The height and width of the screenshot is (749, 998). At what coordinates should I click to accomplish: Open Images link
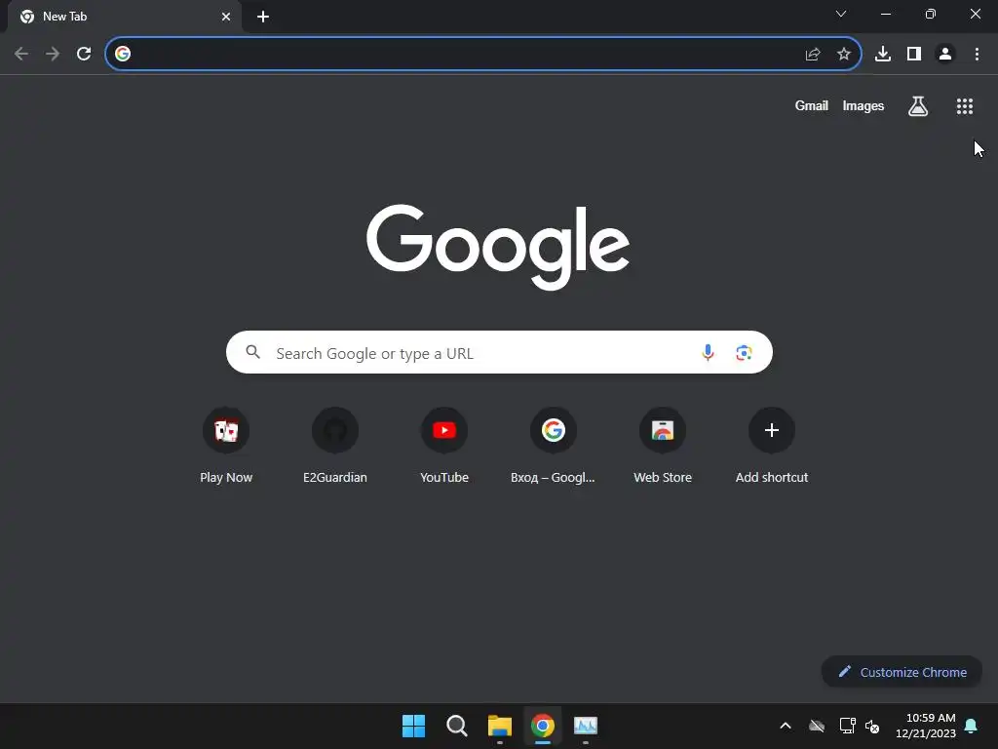(x=864, y=105)
